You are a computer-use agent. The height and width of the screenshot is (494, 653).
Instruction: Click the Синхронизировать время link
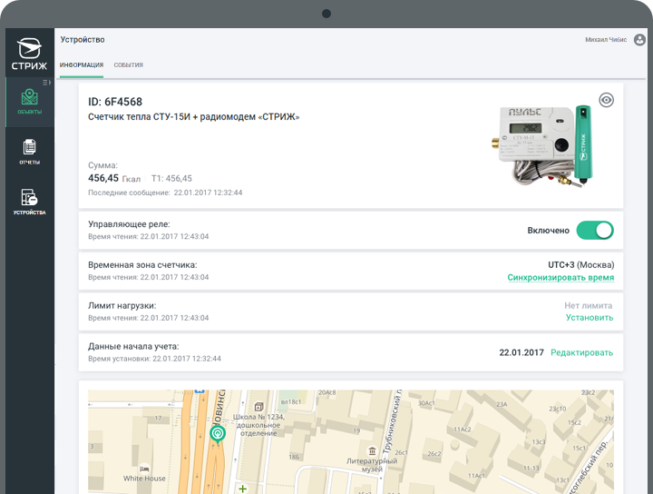(560, 278)
